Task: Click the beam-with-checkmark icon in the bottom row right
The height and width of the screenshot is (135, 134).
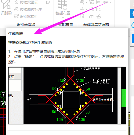Action: tap(99, 16)
